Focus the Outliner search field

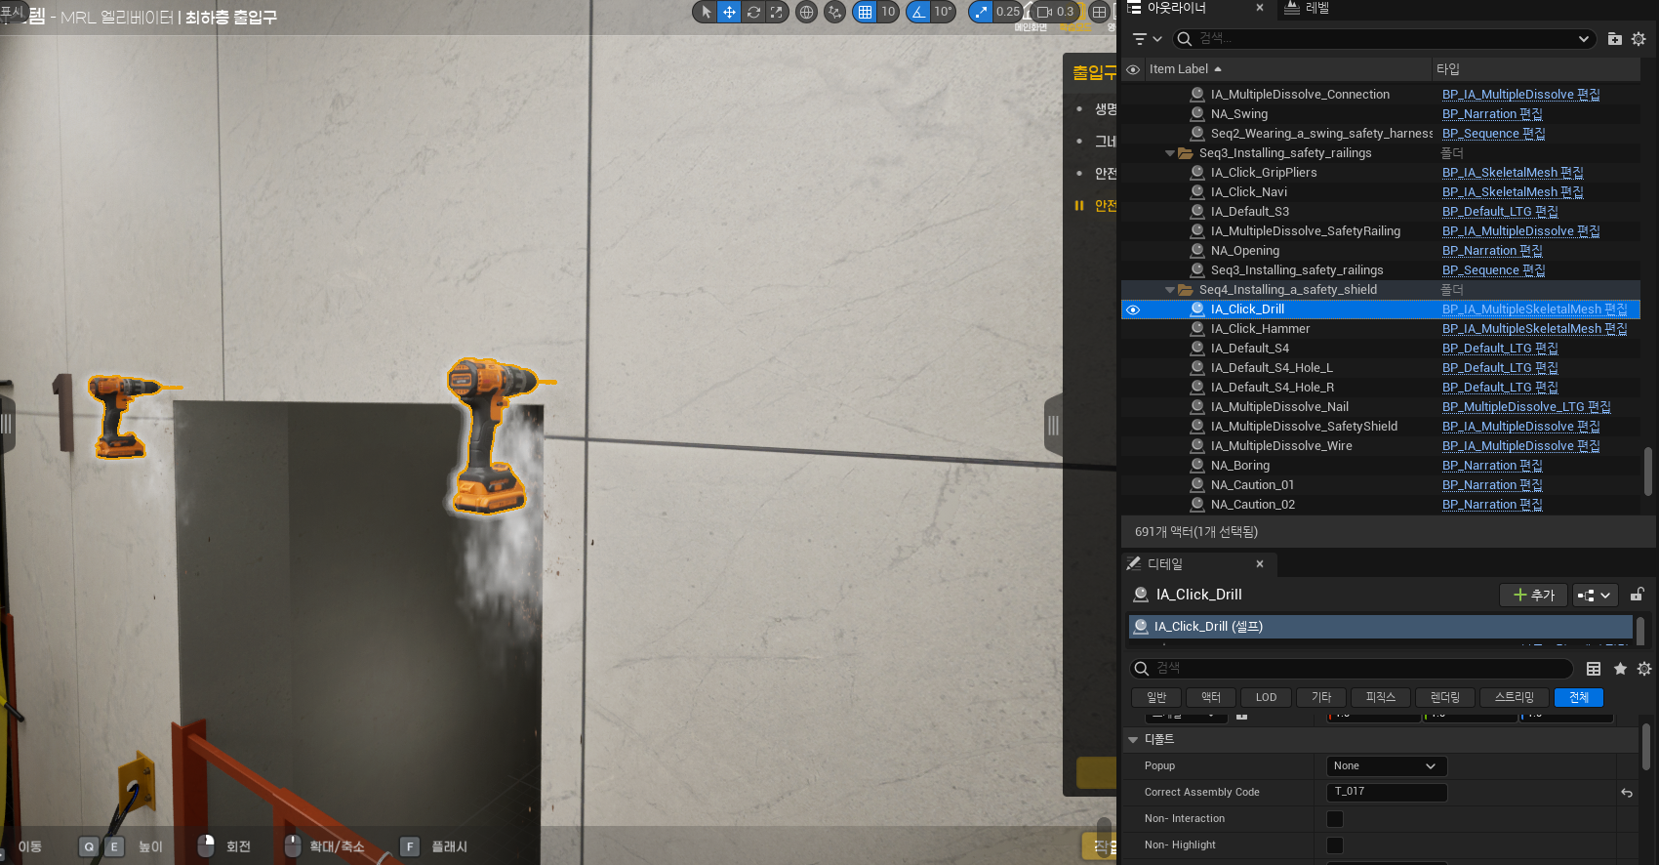(1384, 39)
